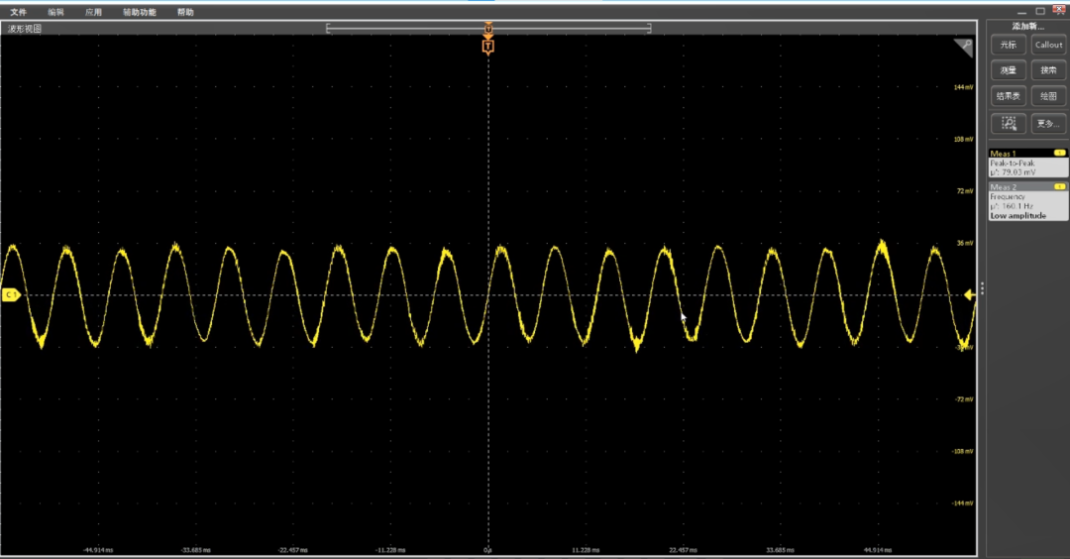Click the 22.457 ms time label
The width and height of the screenshot is (1070, 559).
(x=683, y=550)
